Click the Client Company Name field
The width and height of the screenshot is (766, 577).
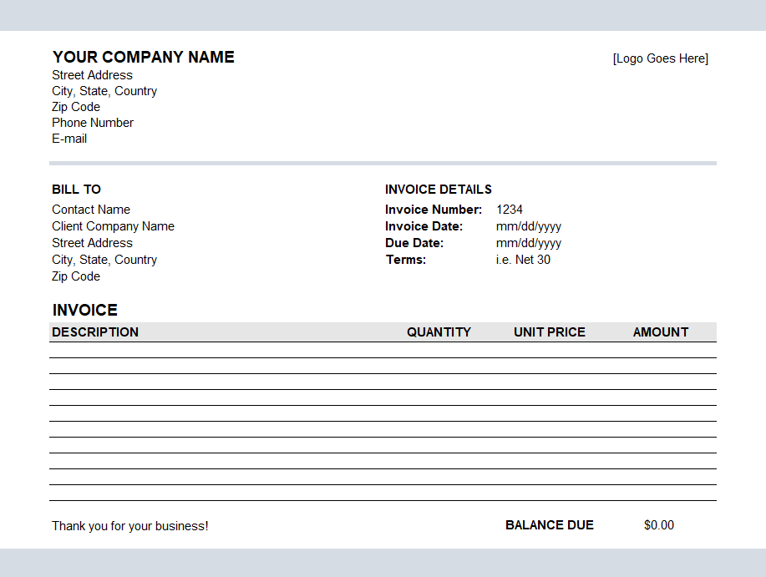coord(113,226)
